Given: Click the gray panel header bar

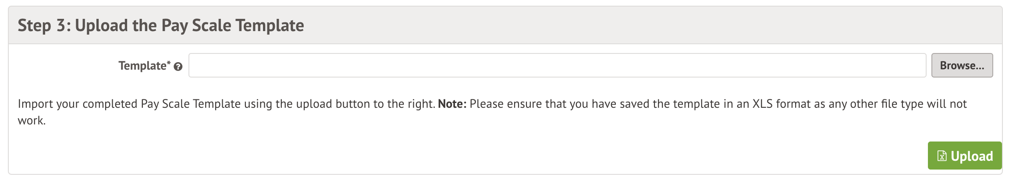Looking at the screenshot, I should [x=614, y=25].
